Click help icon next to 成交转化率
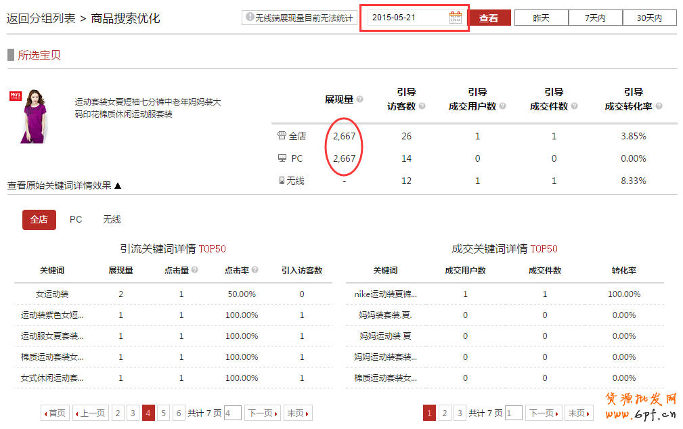 click(x=659, y=106)
